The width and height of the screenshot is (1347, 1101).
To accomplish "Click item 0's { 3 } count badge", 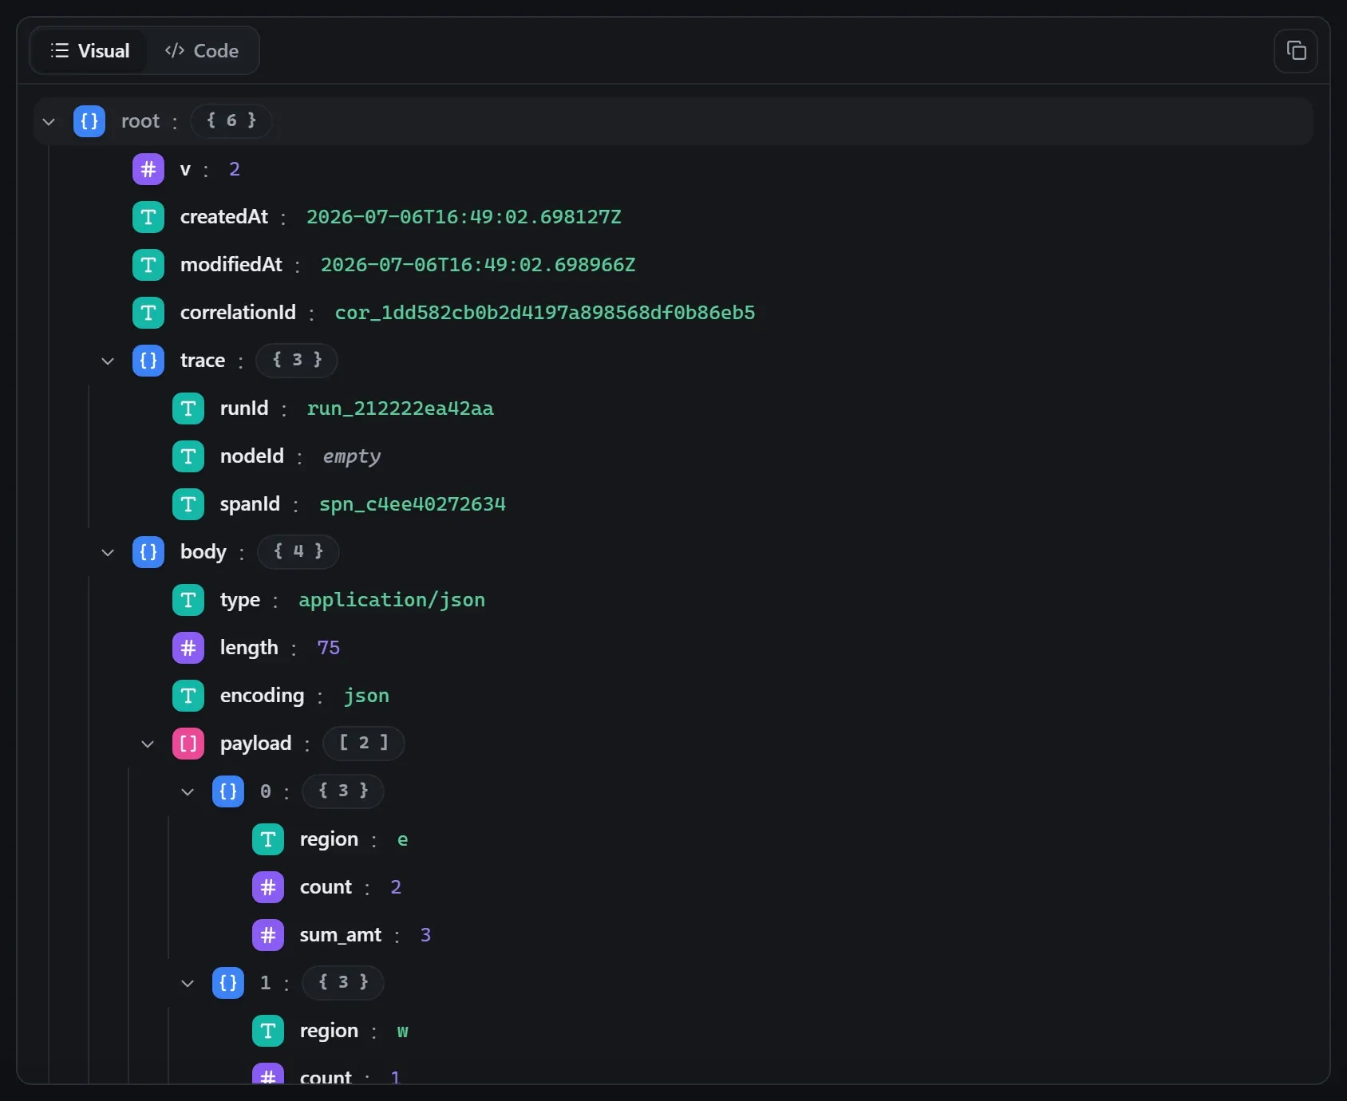I will tap(343, 791).
